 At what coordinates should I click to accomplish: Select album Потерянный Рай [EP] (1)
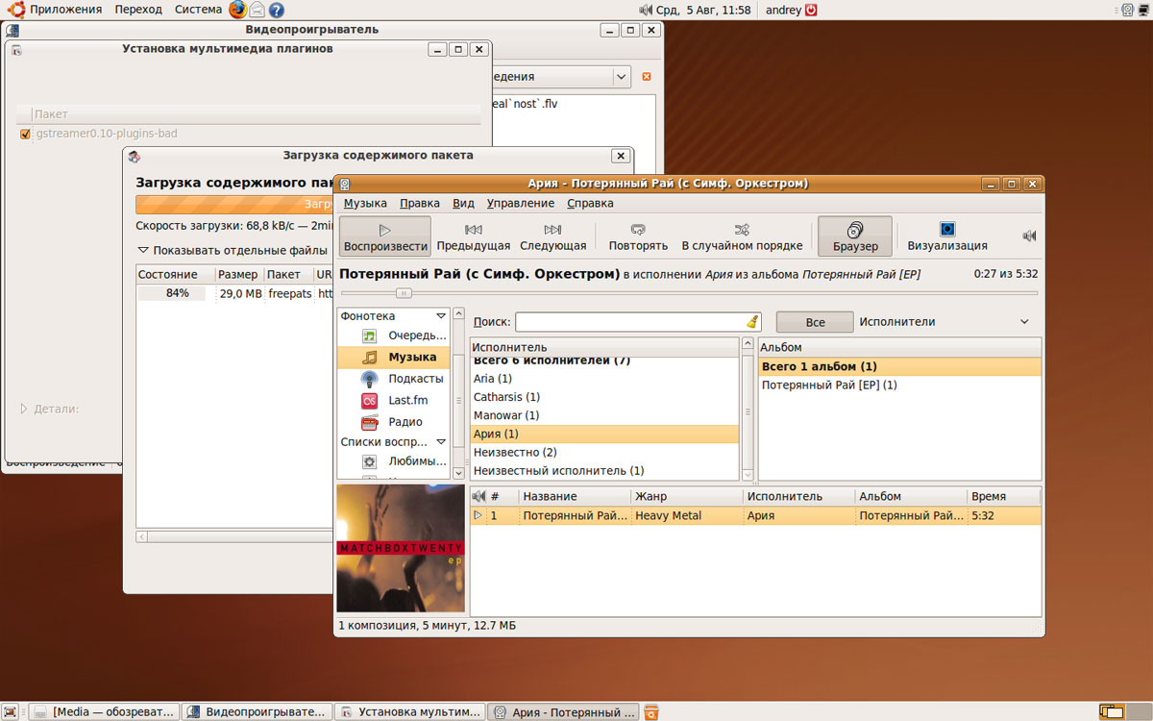click(899, 385)
